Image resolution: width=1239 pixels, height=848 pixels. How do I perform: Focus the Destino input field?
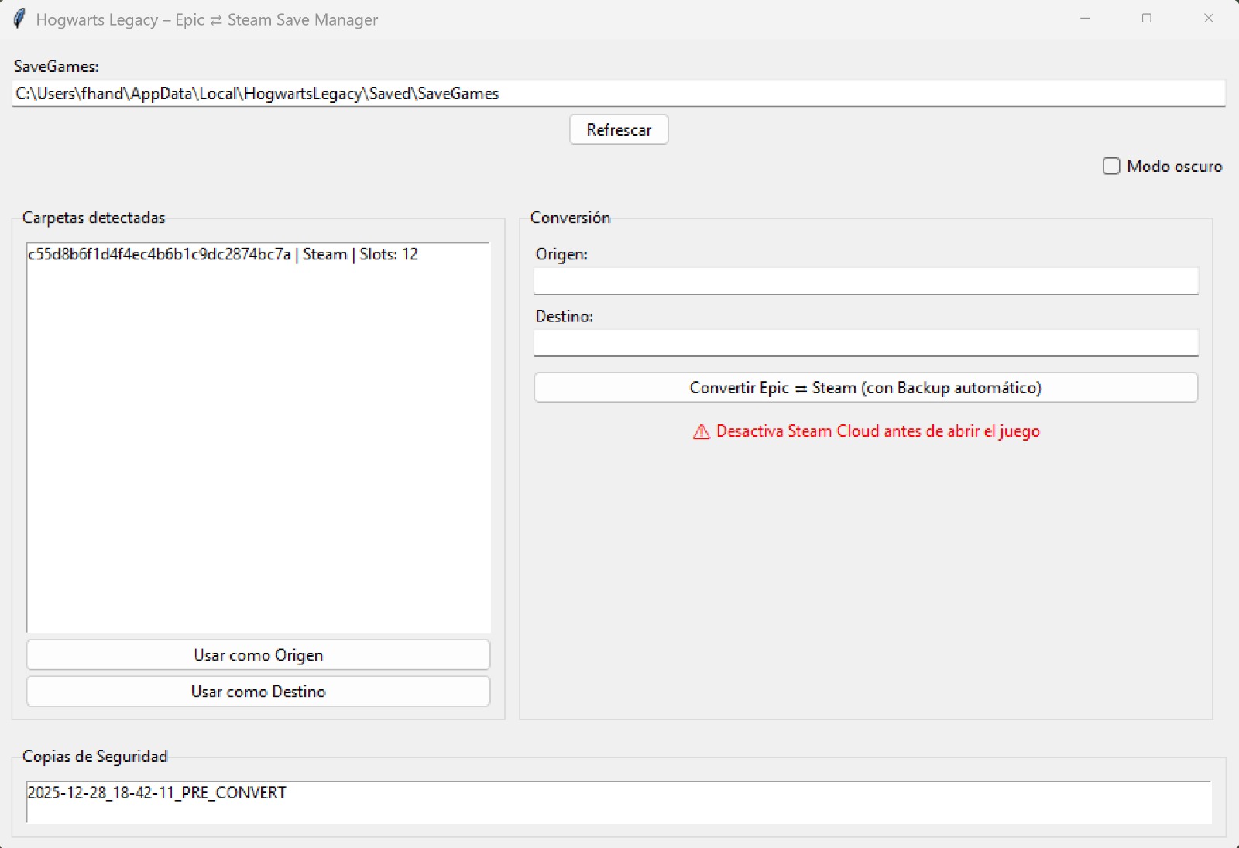pos(866,342)
